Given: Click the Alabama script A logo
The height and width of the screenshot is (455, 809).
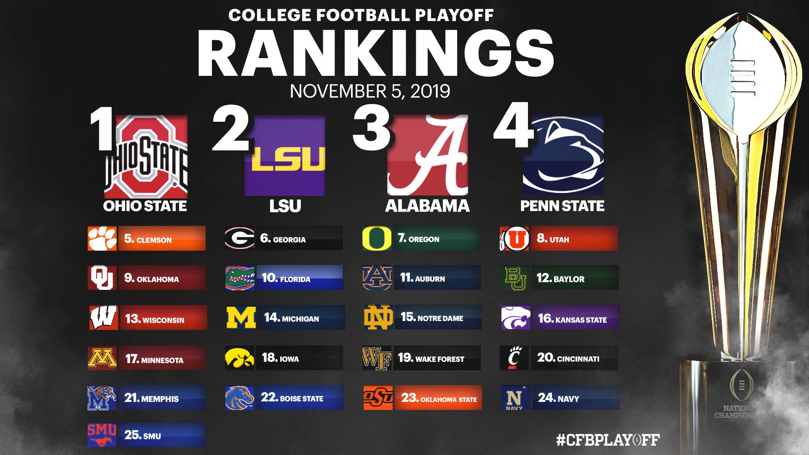Looking at the screenshot, I should [427, 155].
